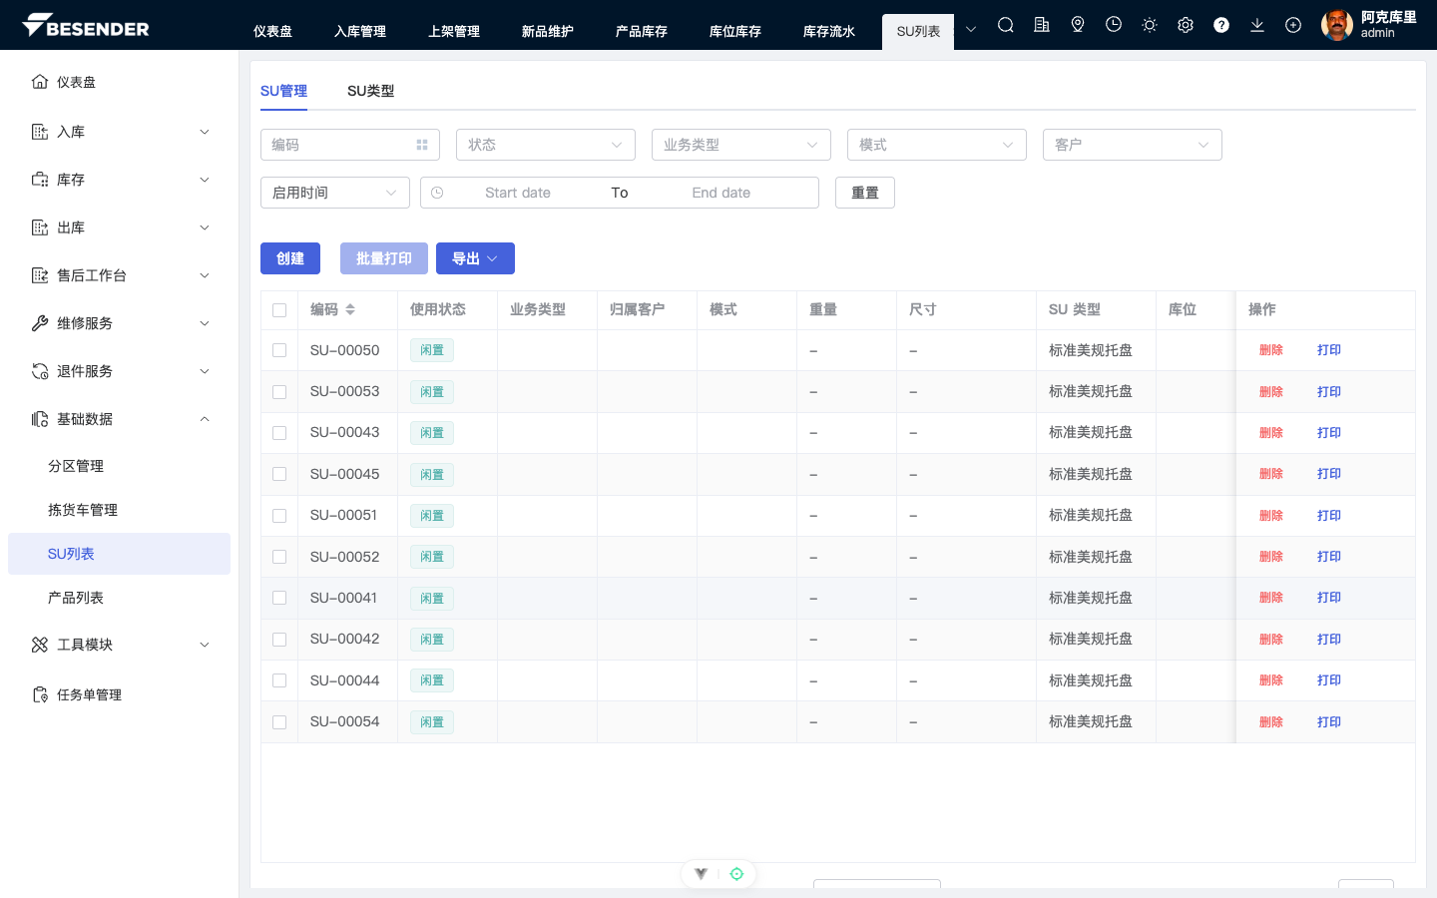Image resolution: width=1437 pixels, height=898 pixels.
Task: Check the box for SU-00052
Action: tap(279, 557)
